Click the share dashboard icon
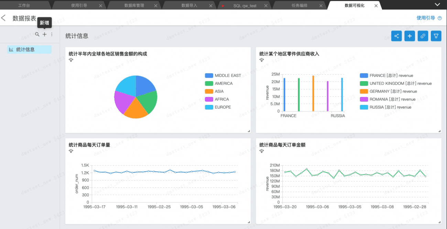 [396, 36]
